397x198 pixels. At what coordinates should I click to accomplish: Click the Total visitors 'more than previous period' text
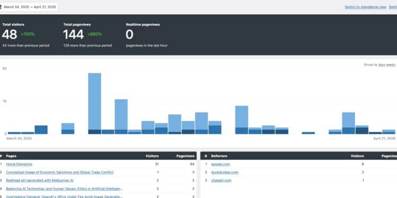click(x=26, y=46)
